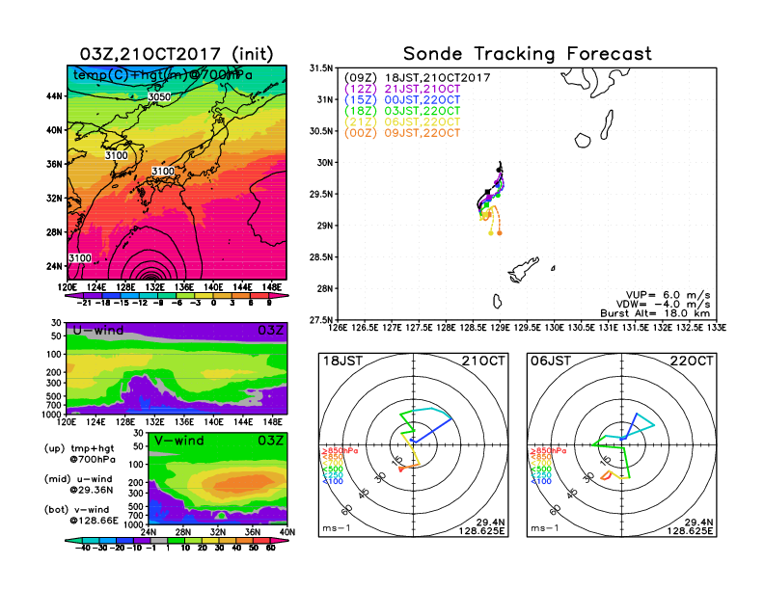The width and height of the screenshot is (764, 590).
Task: Pick the purple segment left of -21 on temperature bar
Action: (x=74, y=296)
